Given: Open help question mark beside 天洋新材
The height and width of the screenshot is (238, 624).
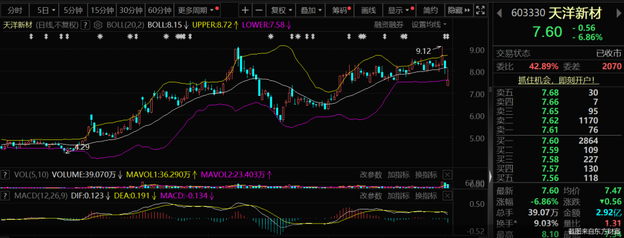Looking at the screenshot, I should 84,25.
